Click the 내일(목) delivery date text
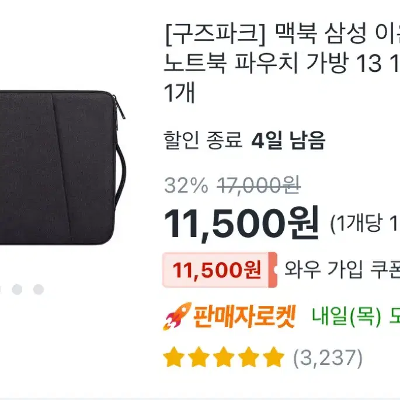400x400 pixels. point(347,317)
